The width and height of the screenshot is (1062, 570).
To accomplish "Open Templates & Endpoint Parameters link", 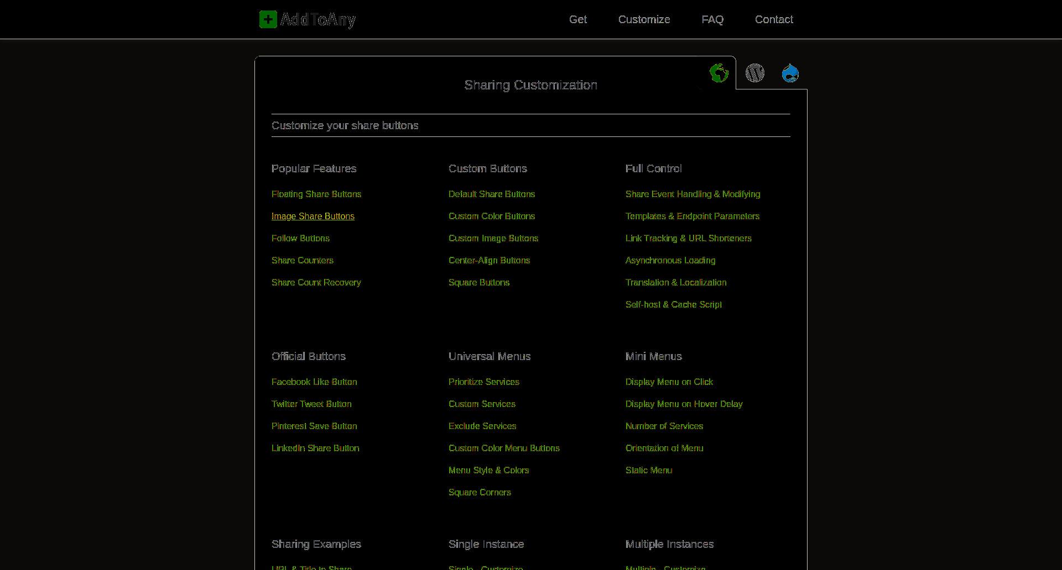I will [x=693, y=216].
